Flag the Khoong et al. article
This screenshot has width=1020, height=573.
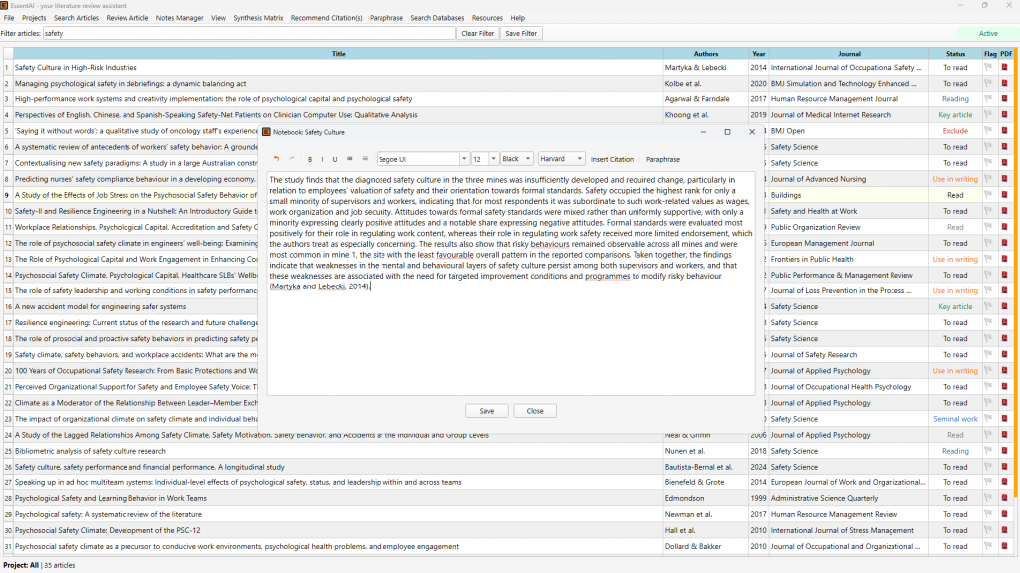click(989, 115)
